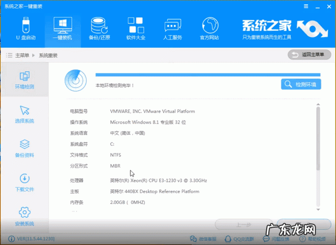Viewport: 336px width, 245px height.
Task: Click the NTFS file format value
Action: click(x=115, y=155)
